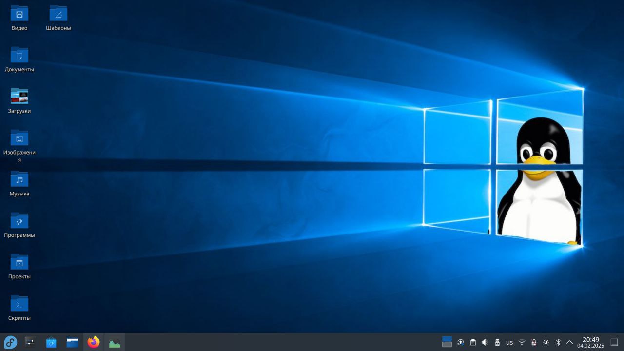624x351 pixels.
Task: Open Wi-Fi networks tray icon
Action: (x=522, y=342)
